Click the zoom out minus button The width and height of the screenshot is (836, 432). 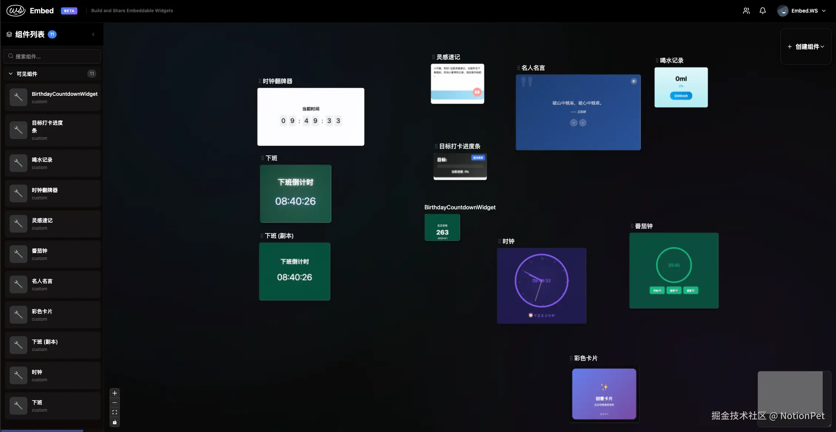(115, 403)
